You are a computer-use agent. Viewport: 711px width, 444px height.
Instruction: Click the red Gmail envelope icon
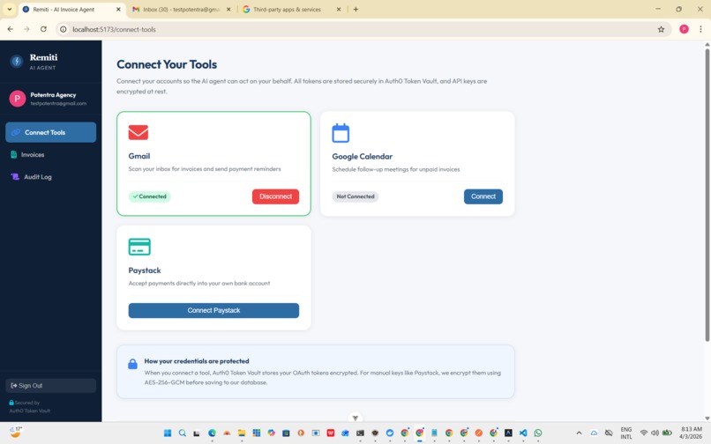coord(138,132)
